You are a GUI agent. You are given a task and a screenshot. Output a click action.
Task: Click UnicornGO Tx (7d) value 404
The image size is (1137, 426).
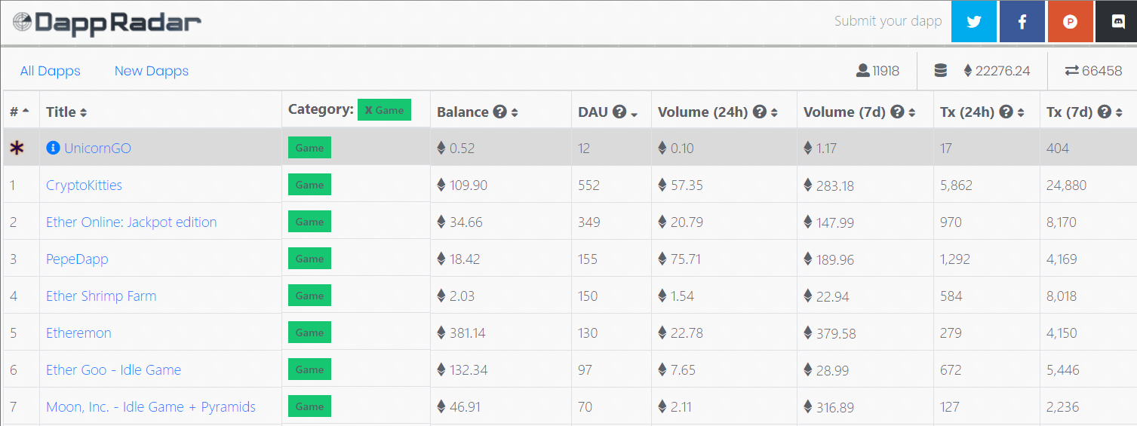(1058, 148)
